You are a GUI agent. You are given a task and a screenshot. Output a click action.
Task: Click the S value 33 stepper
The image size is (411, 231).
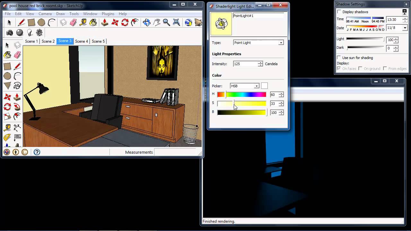pyautogui.click(x=281, y=104)
